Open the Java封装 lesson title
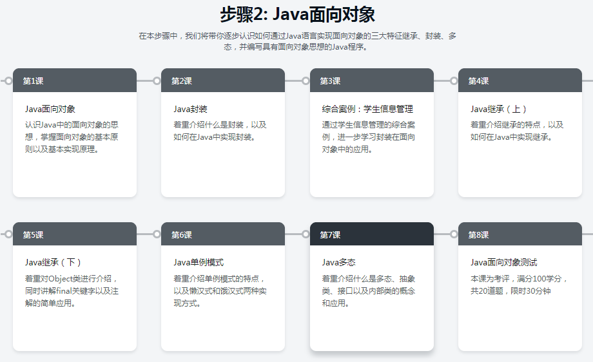The image size is (593, 362). click(190, 109)
